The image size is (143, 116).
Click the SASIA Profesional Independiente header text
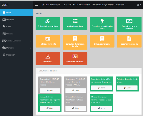pos(94,5)
